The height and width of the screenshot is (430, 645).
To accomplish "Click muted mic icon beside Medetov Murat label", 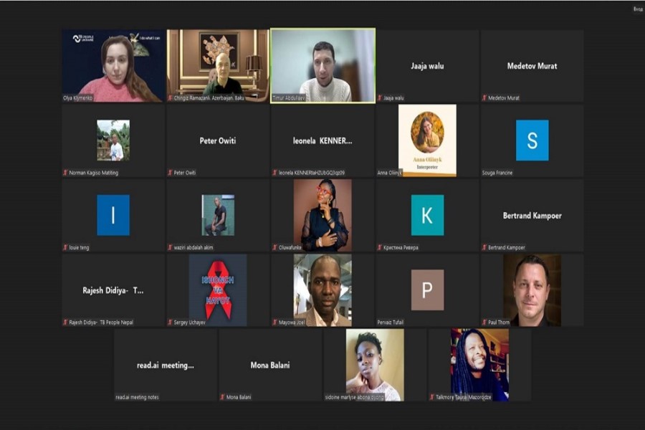I will pyautogui.click(x=484, y=98).
